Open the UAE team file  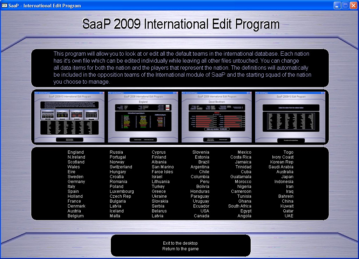click(289, 216)
